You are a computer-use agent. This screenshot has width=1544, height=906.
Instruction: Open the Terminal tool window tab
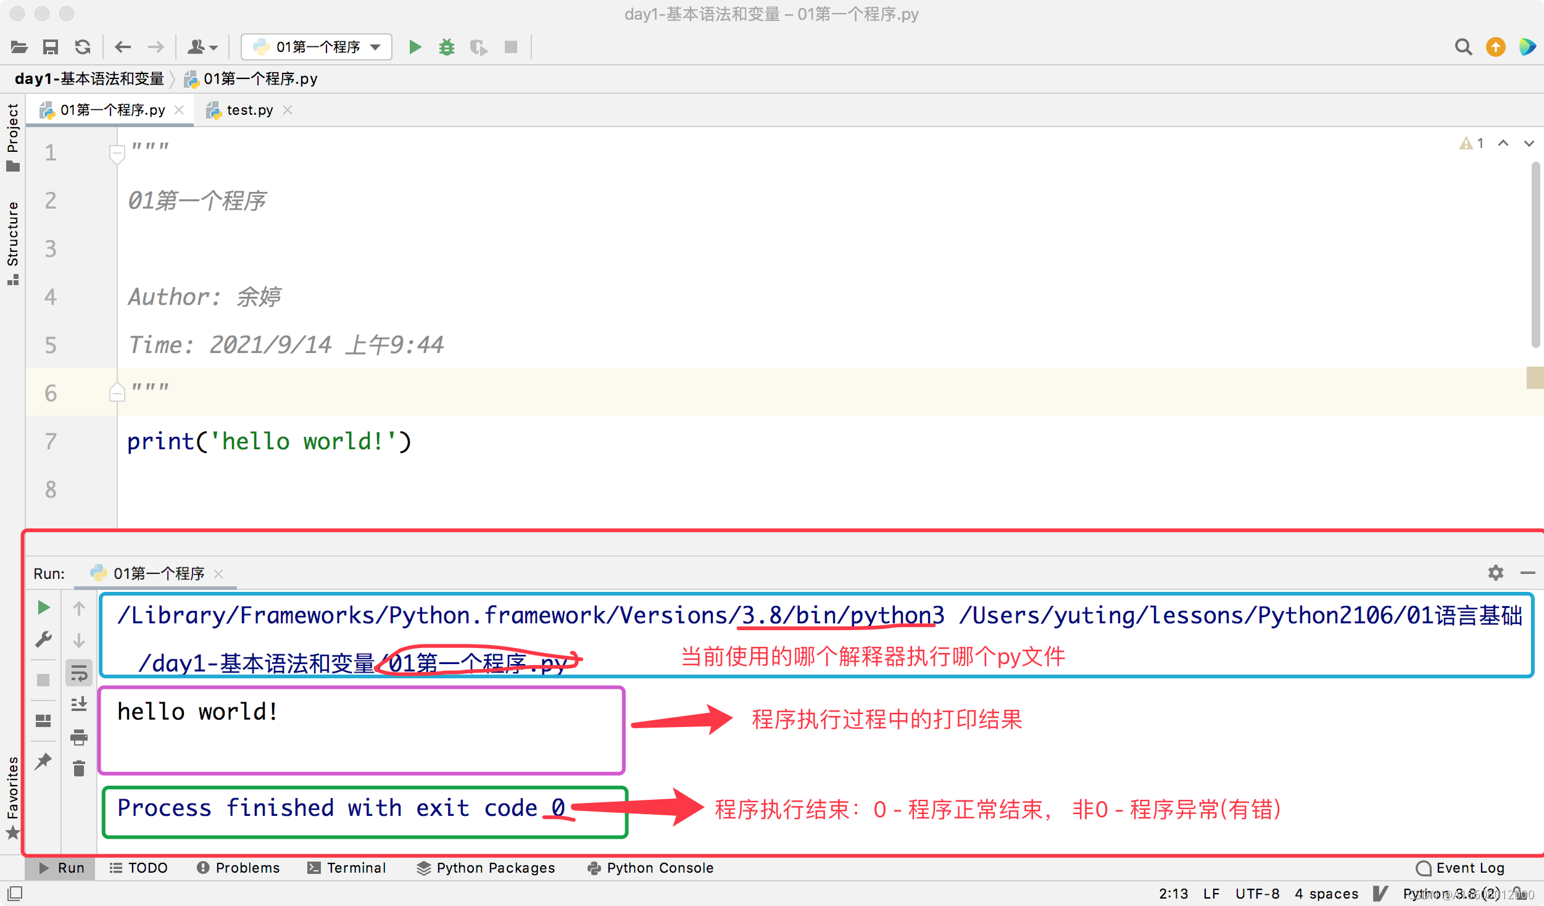coord(347,868)
